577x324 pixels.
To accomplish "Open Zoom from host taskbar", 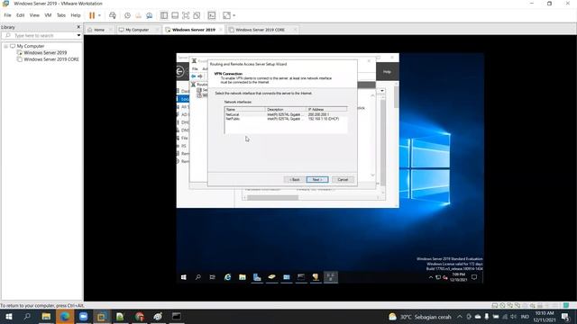I will coord(84,317).
